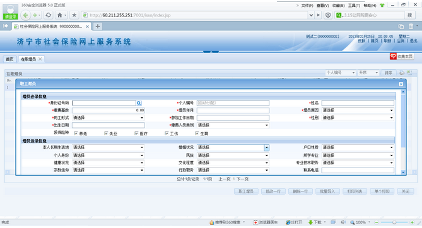Click the 注销 link in header

click(x=401, y=41)
